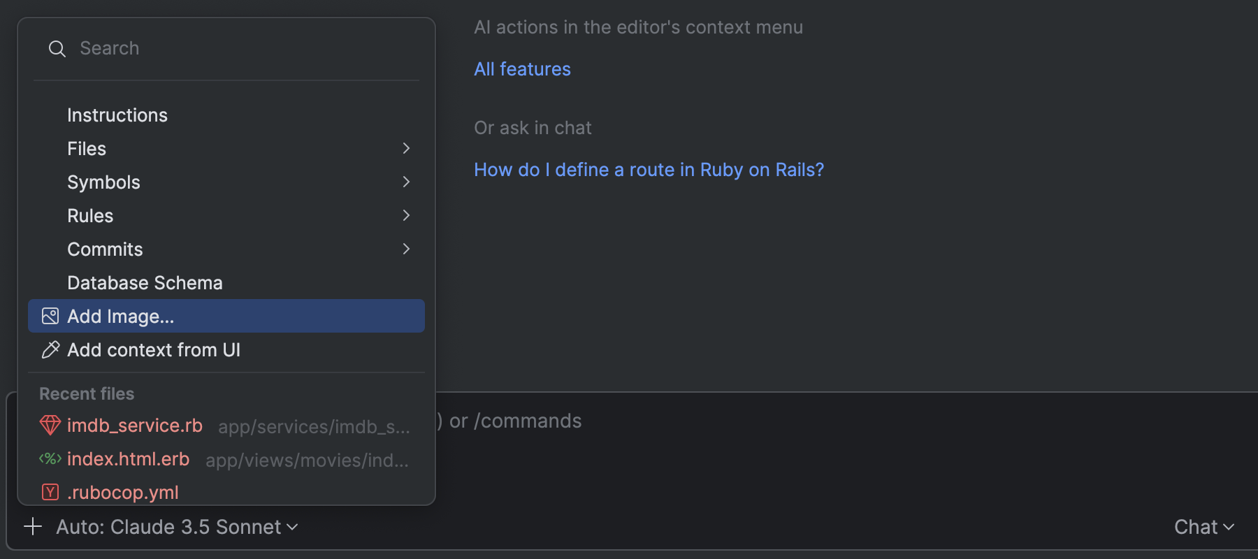Open the Auto: Claude 3.5 Sonnet model dropdown
The width and height of the screenshot is (1258, 559).
click(x=177, y=527)
